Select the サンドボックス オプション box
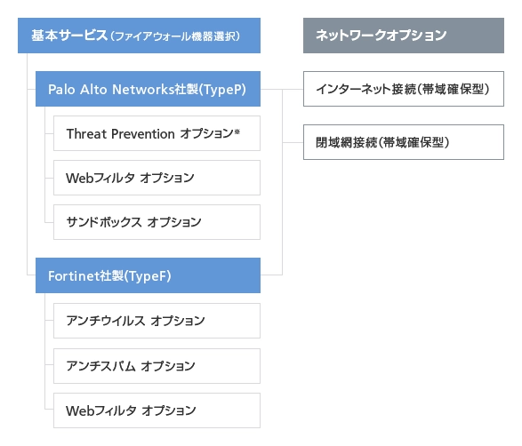 (157, 222)
